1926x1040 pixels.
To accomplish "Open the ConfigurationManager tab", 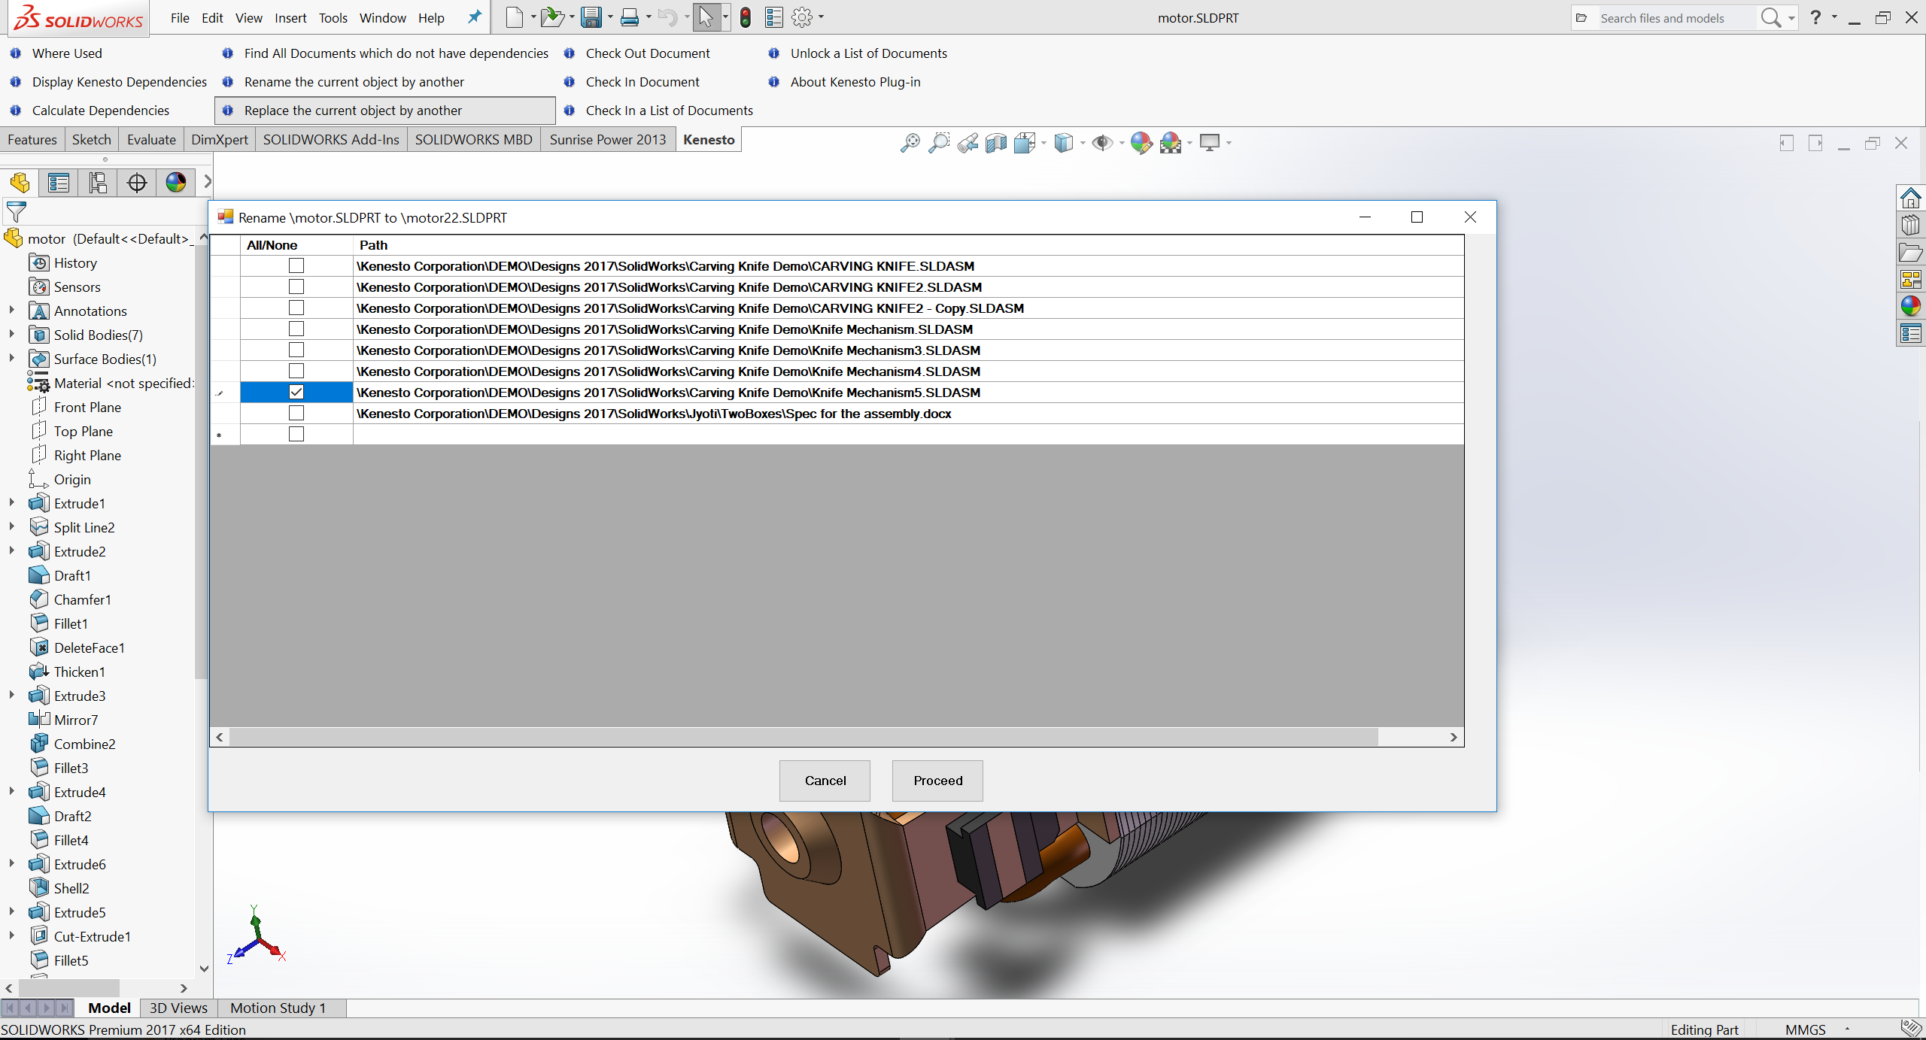I will coord(98,182).
